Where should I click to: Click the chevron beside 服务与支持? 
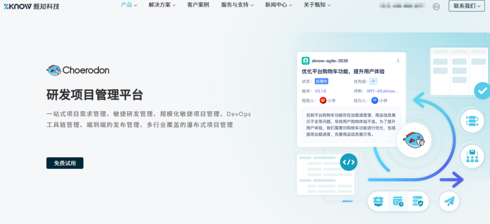(x=252, y=5)
